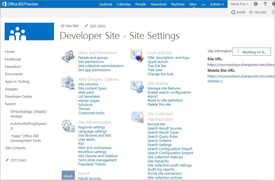Open SPHostedApp_SimpleDateApp recent item
This screenshot has height=181, width=275.
tap(29, 114)
